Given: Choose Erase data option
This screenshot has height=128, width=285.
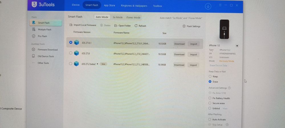Looking at the screenshot, I should pos(210,82).
